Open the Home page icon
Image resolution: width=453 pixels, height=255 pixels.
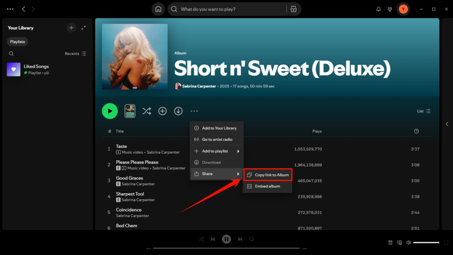tap(158, 9)
